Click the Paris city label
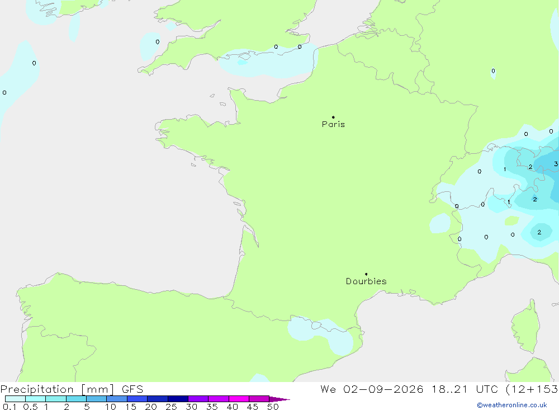This screenshot has height=410, width=559. coord(333,124)
